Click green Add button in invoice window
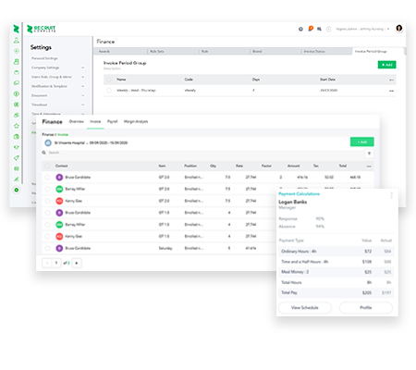 pyautogui.click(x=362, y=142)
